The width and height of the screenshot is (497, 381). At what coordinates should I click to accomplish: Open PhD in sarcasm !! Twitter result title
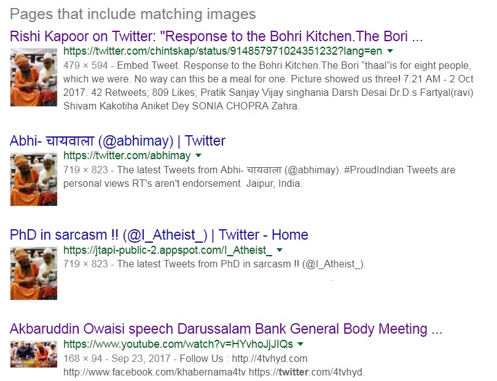[x=158, y=235]
